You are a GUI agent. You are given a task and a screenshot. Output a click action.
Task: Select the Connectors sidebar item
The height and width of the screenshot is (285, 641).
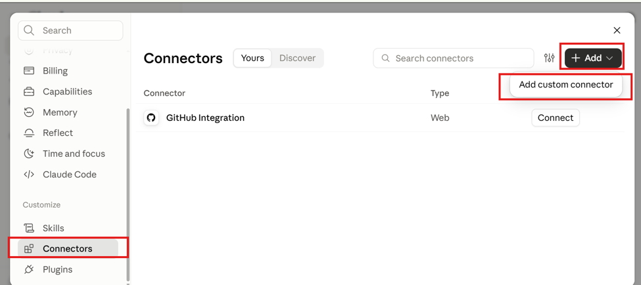(68, 249)
